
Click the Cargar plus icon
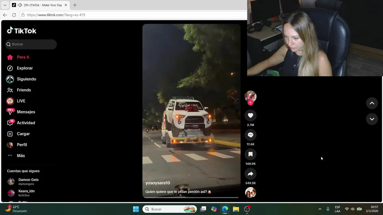10,134
